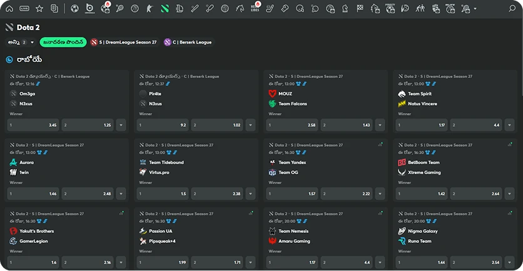Select the checkered racing flag icon
The image size is (523, 271).
[x=360, y=9]
